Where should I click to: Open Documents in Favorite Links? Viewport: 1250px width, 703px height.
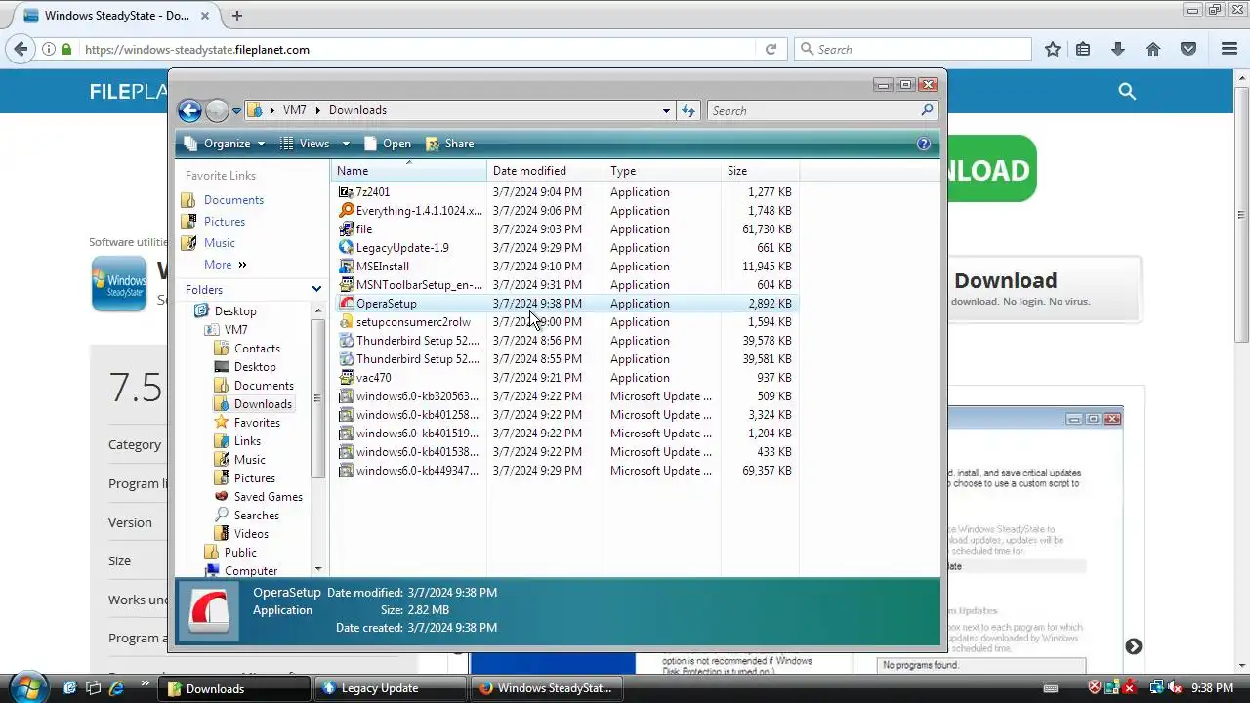click(223, 200)
